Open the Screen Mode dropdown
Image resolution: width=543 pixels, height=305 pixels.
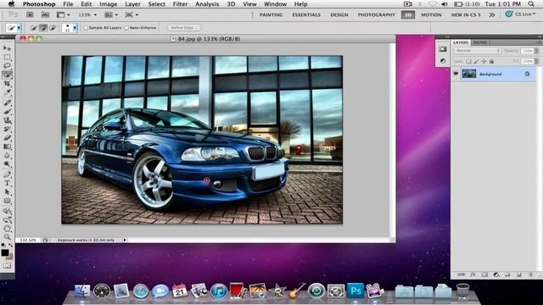tap(132, 15)
